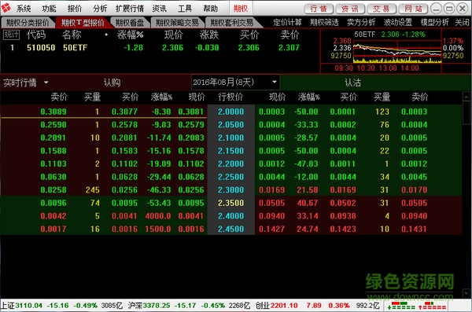Open 波动设置 tool

click(397, 22)
